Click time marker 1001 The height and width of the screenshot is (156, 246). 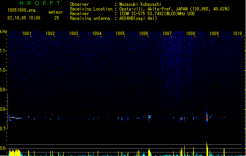27,34
